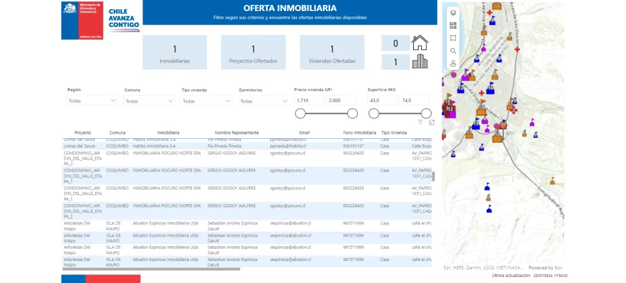Screen dimensions: 626x283
Task: Open the Dormitorios dropdown
Action: [x=264, y=101]
